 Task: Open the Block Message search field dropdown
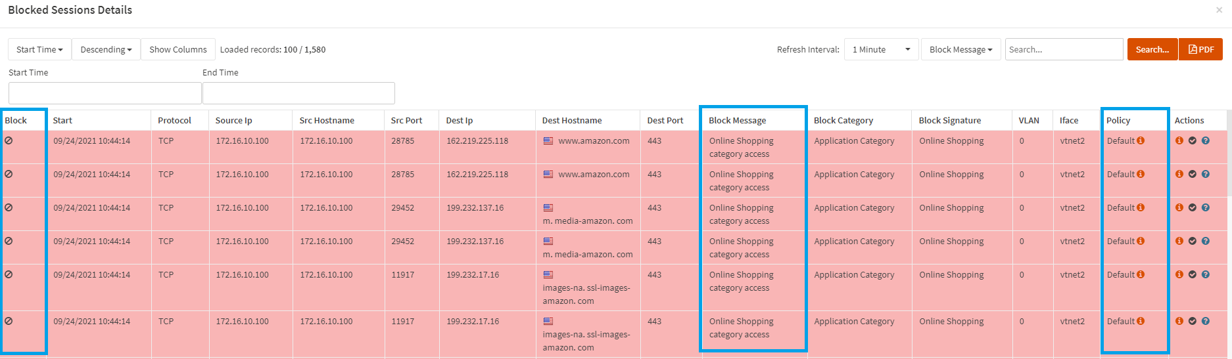pos(960,49)
